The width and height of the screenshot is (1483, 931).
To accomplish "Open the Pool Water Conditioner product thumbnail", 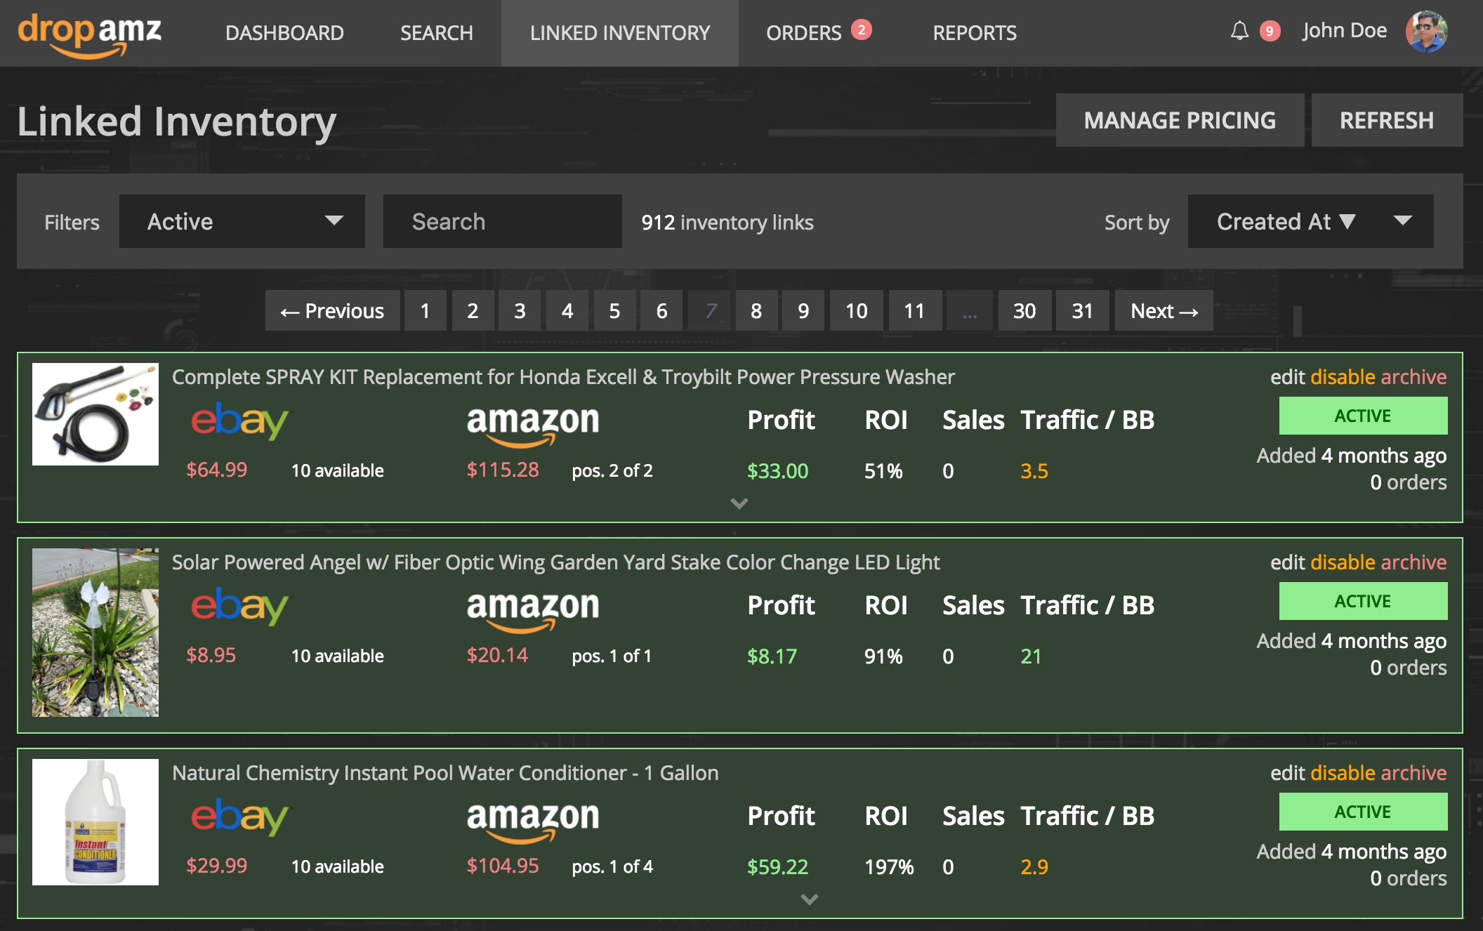I will click(95, 822).
